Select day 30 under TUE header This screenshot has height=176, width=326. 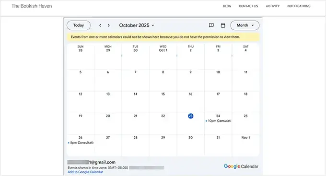[135, 50]
